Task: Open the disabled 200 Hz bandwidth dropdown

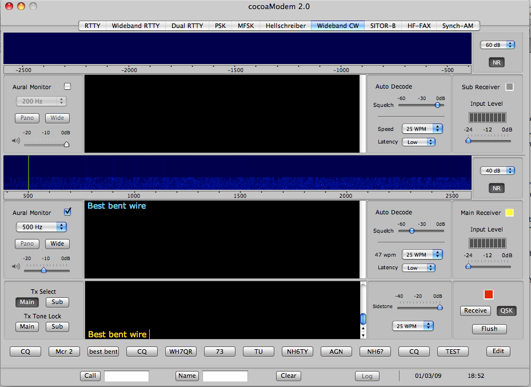Action: [41, 101]
